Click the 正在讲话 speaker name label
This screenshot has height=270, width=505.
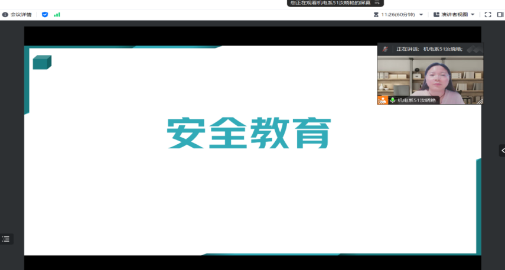pos(429,49)
